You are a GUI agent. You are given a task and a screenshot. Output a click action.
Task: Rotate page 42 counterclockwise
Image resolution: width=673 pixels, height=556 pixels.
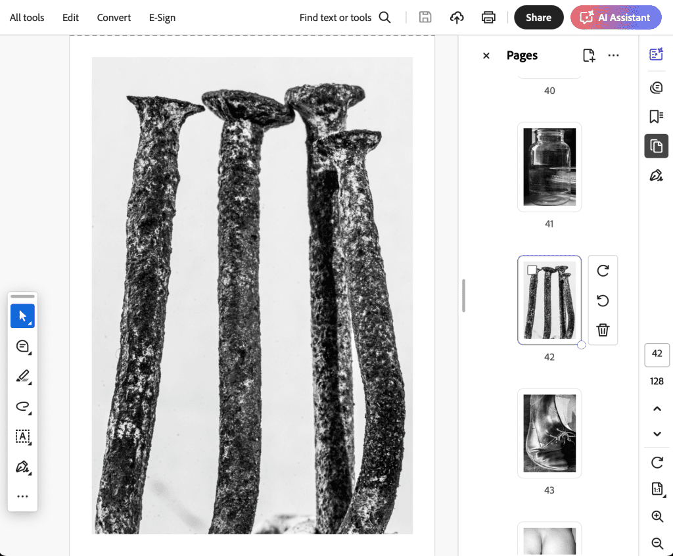603,300
